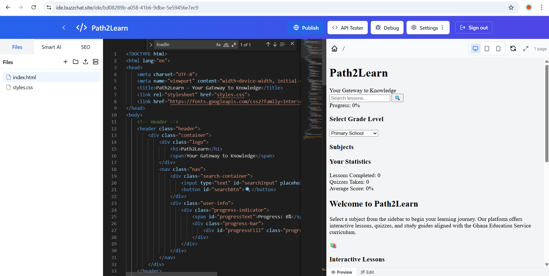Open Settings
This screenshot has height=276, width=549.
pos(425,28)
